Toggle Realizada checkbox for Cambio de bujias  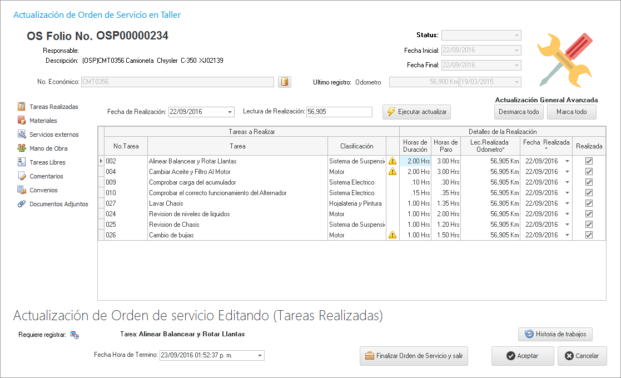(589, 235)
